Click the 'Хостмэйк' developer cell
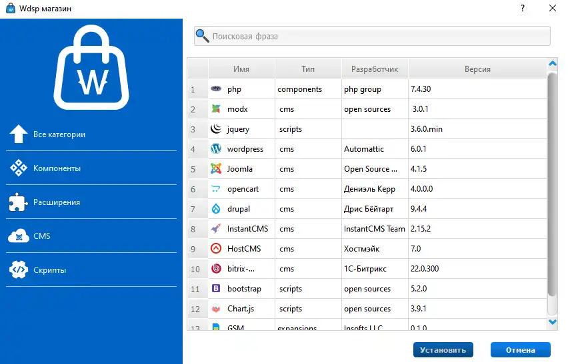Viewport: 568px width, 364px height. tap(375, 249)
